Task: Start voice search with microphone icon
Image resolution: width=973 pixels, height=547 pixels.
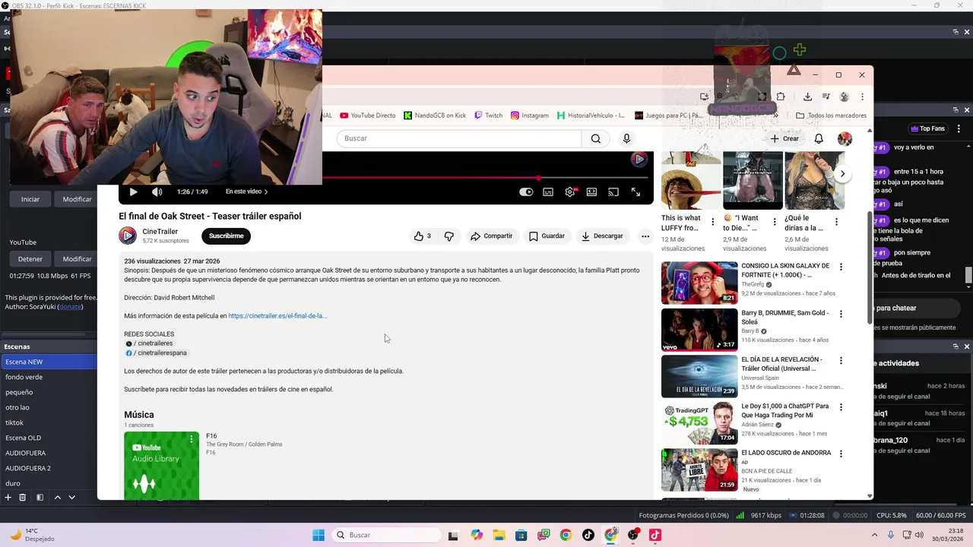Action: point(626,138)
